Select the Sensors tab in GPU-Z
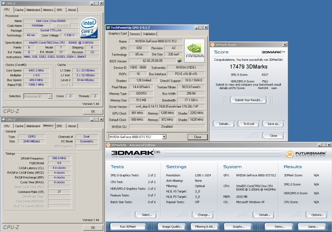 pyautogui.click(x=135, y=34)
